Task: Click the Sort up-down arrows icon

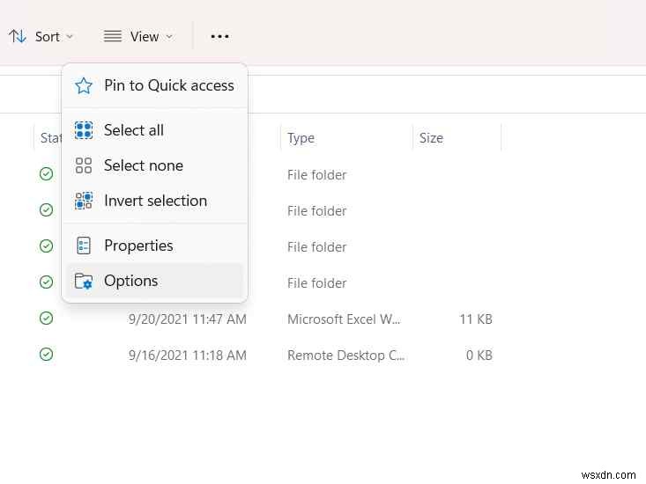Action: 18,37
